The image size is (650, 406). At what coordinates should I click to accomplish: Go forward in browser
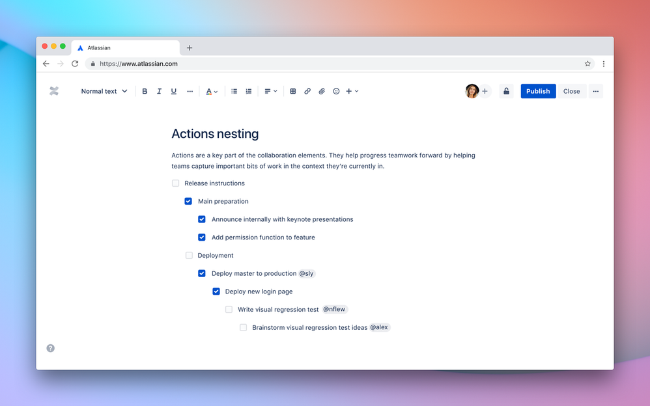pyautogui.click(x=61, y=64)
